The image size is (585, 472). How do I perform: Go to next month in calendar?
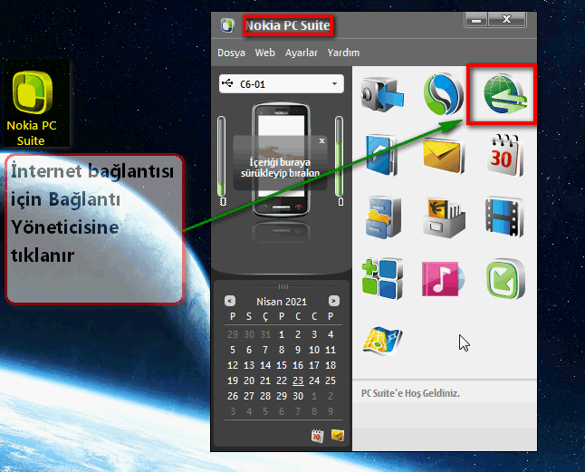tap(334, 301)
